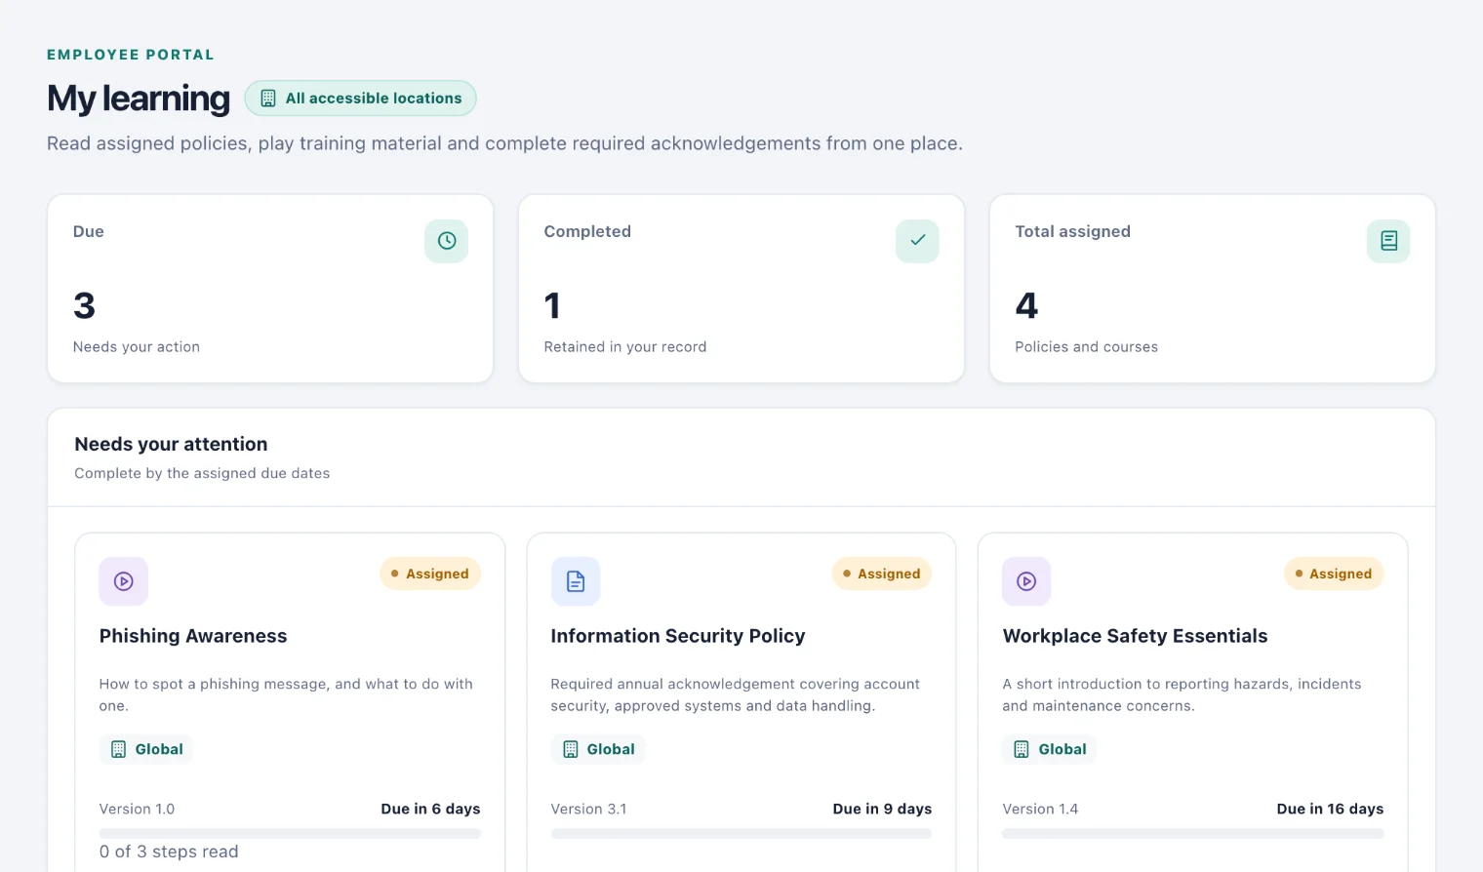Viewport: 1483px width, 872px height.
Task: Open the Workplace Safety Essentials title
Action: (x=1136, y=636)
